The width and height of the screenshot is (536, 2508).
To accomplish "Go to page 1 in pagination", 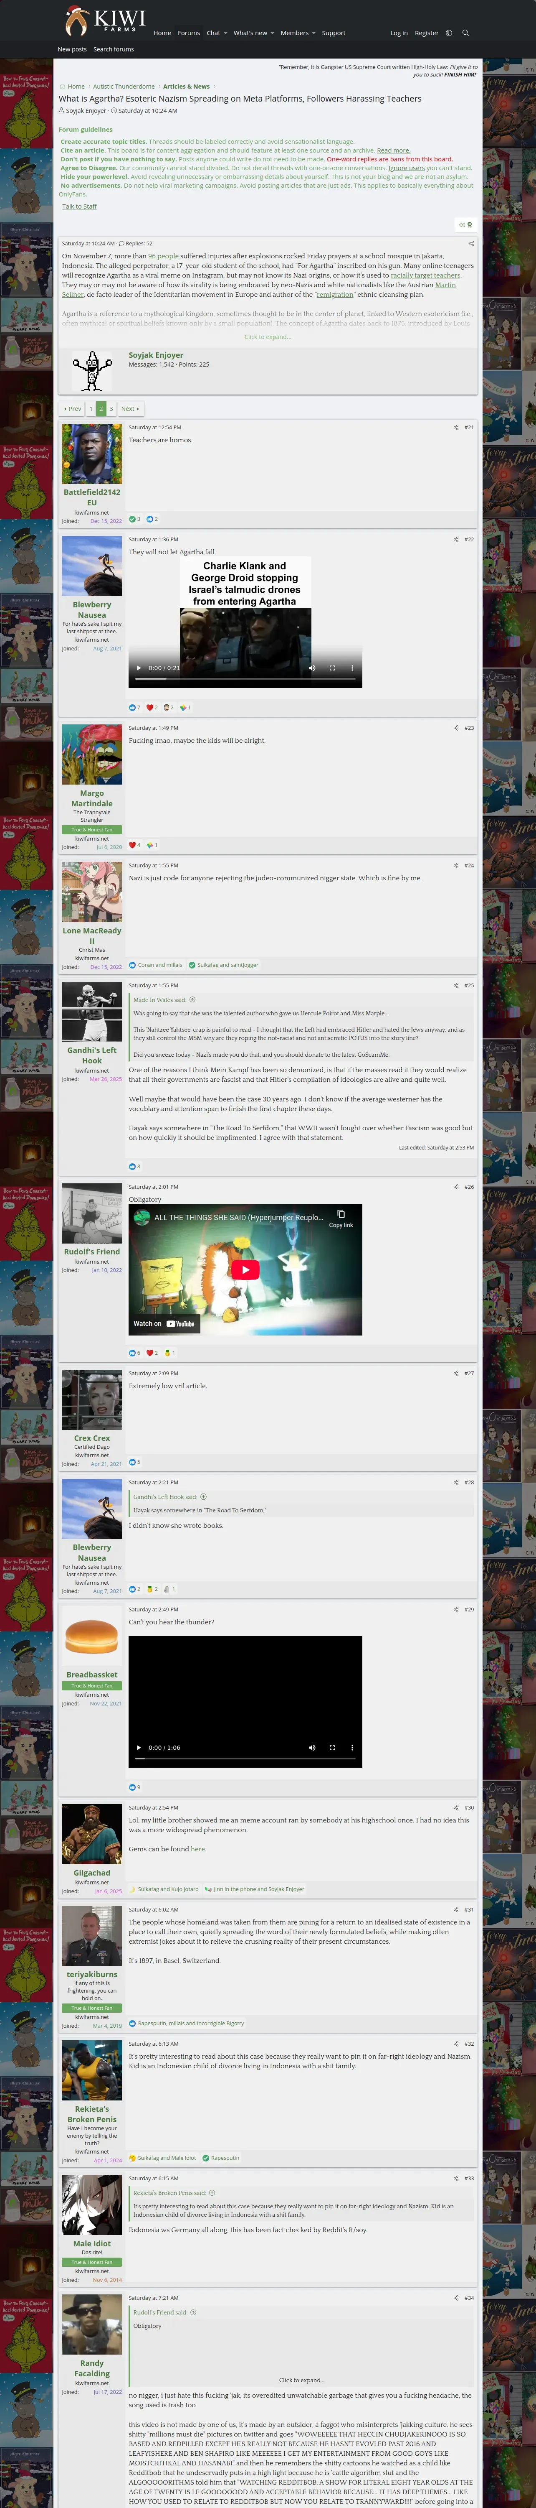I will [x=91, y=409].
